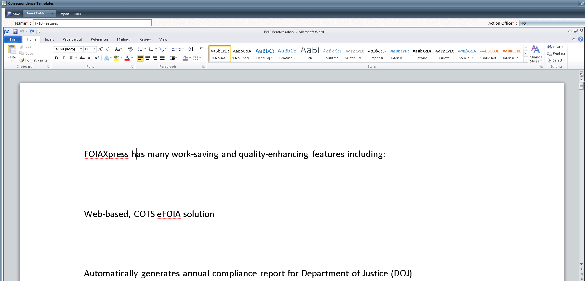Insert a multilevel list
Viewport: 585px width, 281px height.
[162, 49]
